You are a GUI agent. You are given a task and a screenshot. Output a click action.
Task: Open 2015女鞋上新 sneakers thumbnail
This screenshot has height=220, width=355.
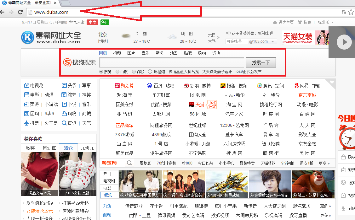pyautogui.click(x=78, y=174)
